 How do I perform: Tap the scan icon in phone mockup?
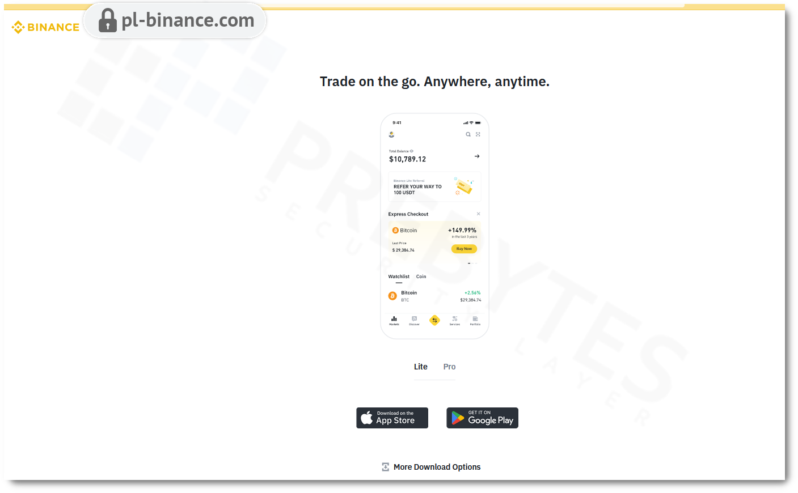(478, 134)
